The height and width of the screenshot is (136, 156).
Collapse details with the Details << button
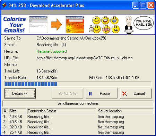coord(20,94)
